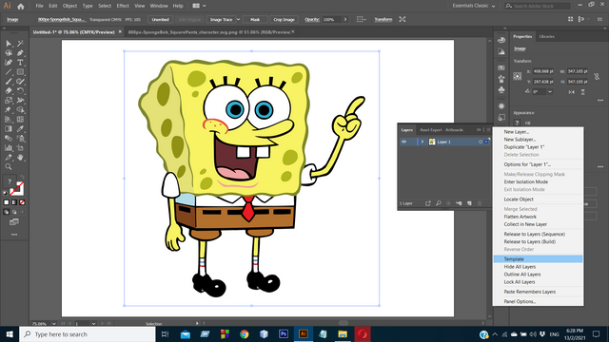Expand Layer 1 disclosure arrow

click(x=422, y=142)
